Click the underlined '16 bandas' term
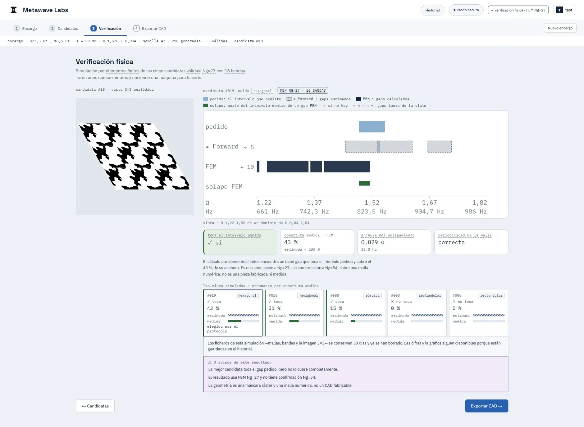Viewport: 584px width, 427px height. pos(235,71)
